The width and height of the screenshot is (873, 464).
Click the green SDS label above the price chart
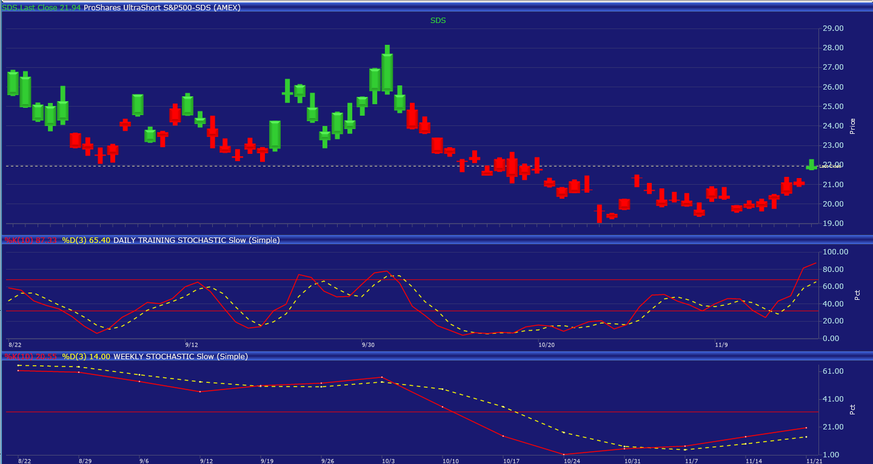438,20
